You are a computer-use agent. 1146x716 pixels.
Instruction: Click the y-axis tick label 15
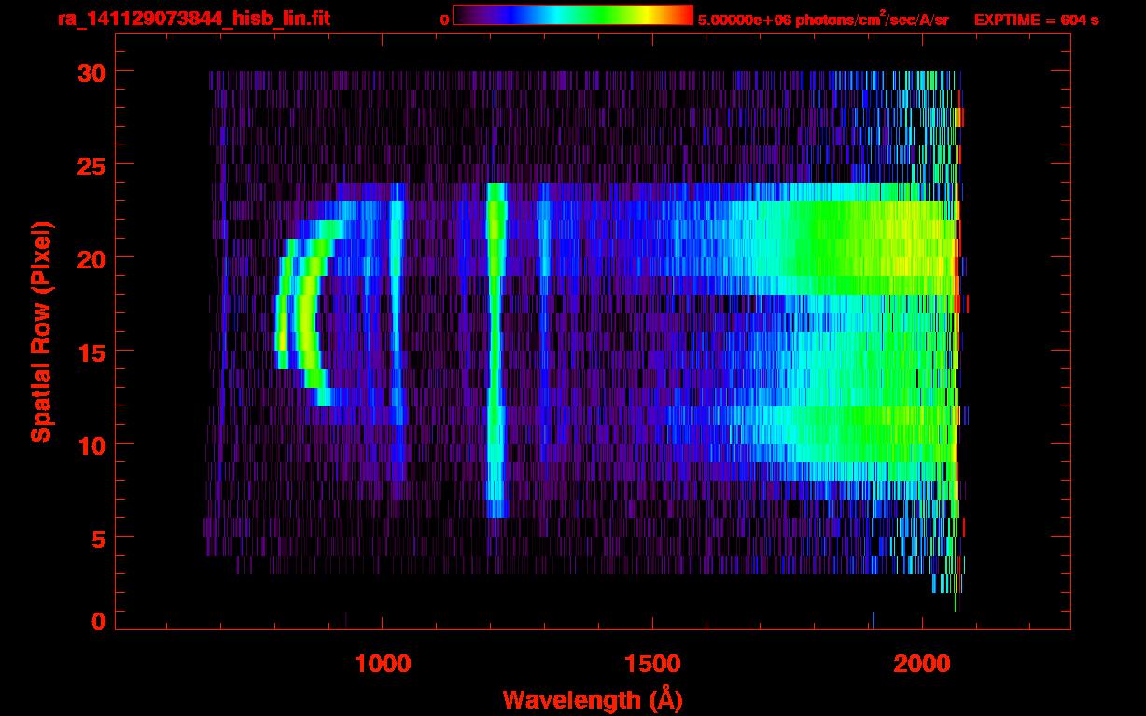pyautogui.click(x=91, y=351)
